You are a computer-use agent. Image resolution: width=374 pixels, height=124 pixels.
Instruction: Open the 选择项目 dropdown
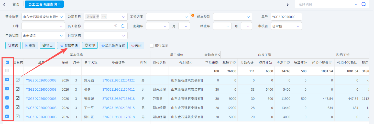click(x=328, y=4)
